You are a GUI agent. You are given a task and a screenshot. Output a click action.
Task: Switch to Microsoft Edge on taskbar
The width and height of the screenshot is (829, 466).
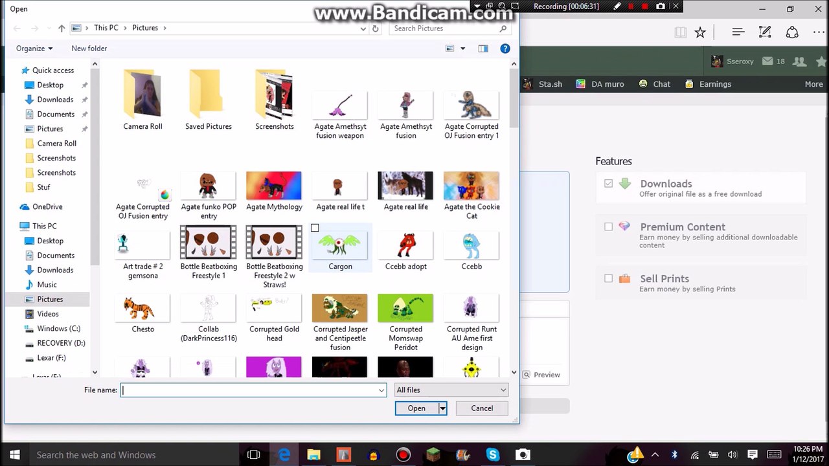[284, 455]
